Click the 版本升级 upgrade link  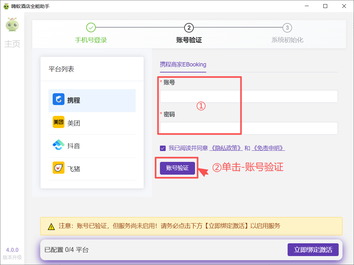pyautogui.click(x=12, y=257)
